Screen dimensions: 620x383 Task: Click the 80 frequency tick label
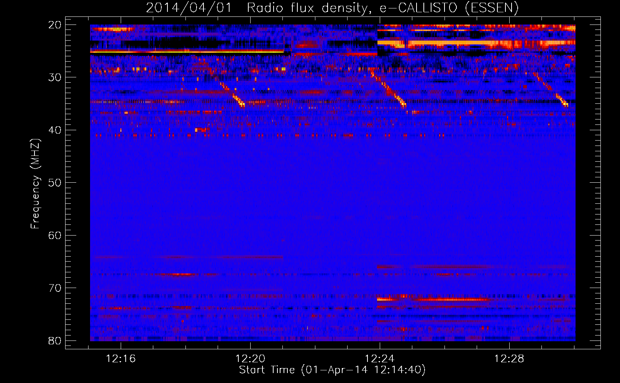(x=55, y=340)
